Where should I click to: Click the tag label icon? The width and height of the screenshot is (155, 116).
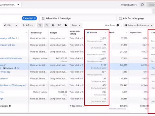(x=66, y=25)
